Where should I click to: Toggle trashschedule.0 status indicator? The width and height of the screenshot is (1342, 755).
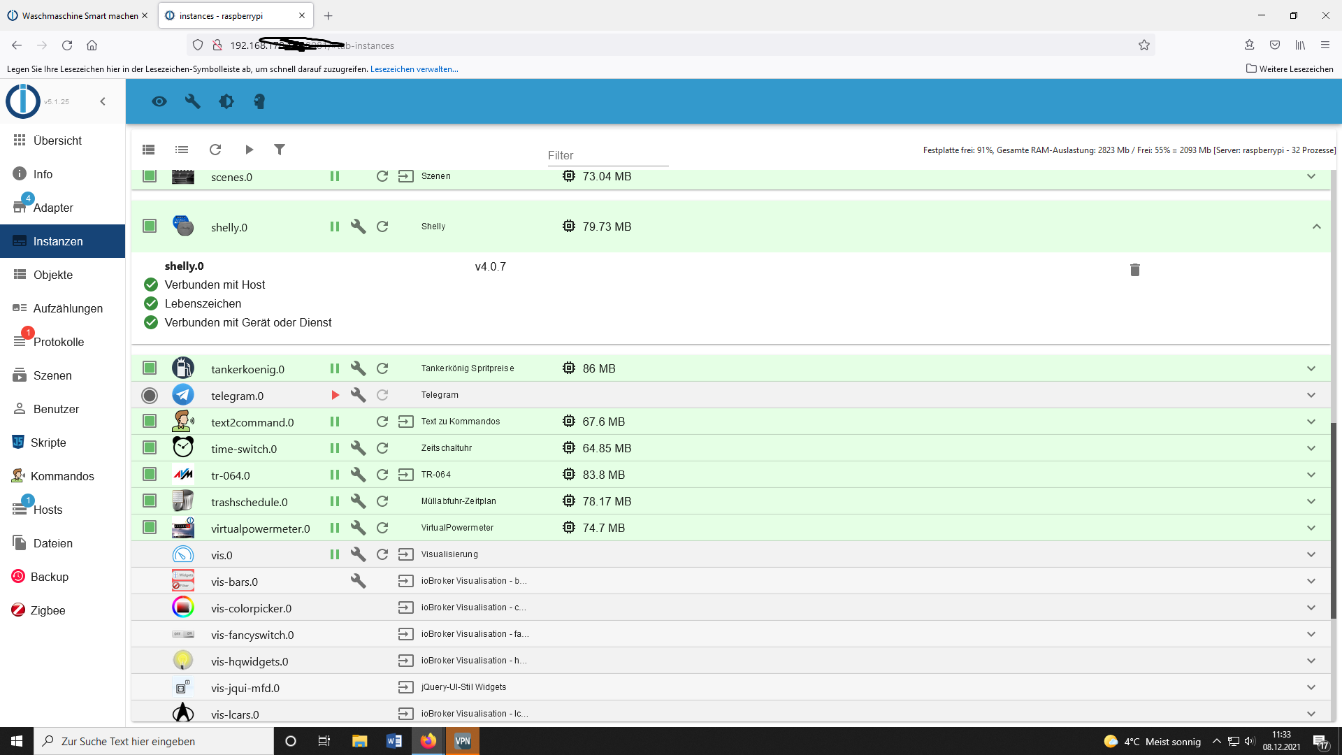[150, 501]
